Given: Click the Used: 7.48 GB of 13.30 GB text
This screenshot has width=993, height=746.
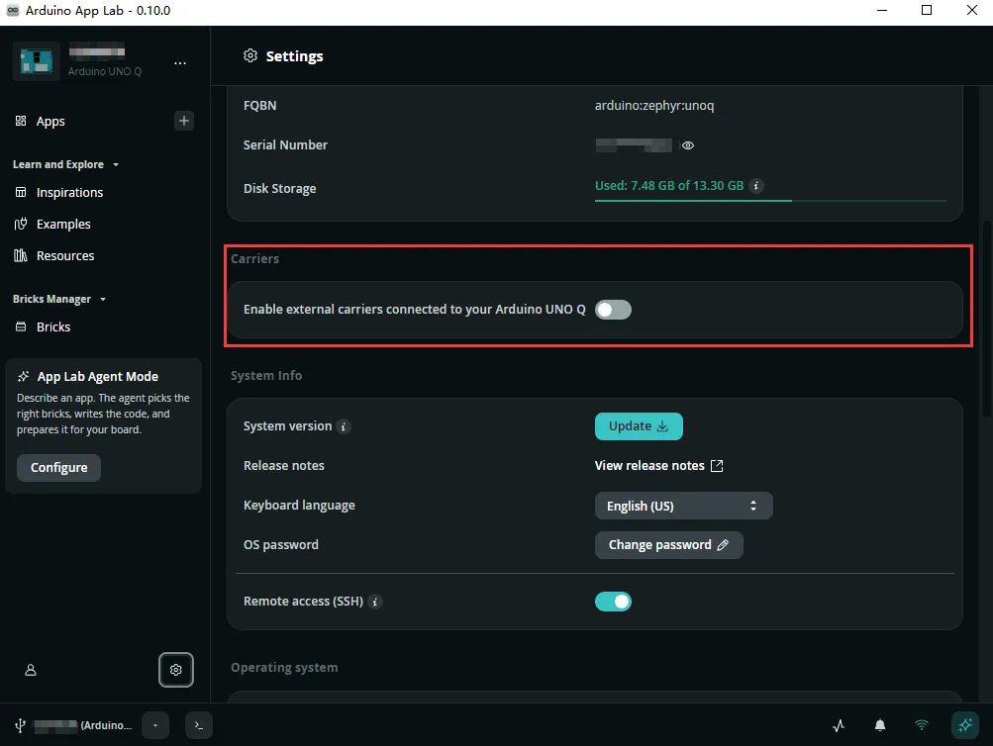Looking at the screenshot, I should (668, 186).
